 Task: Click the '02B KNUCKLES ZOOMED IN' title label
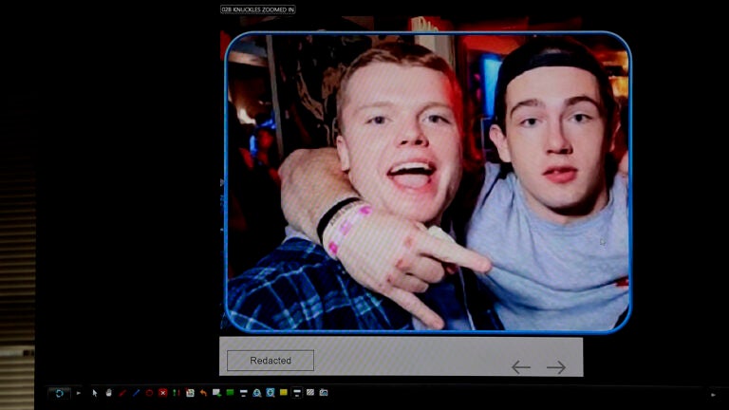coord(258,9)
